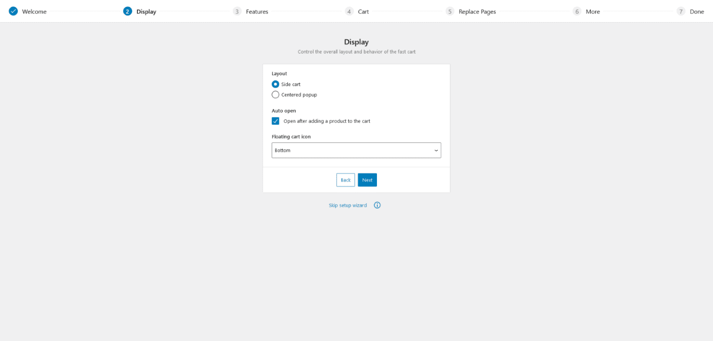Click the Next button
Image resolution: width=713 pixels, height=341 pixels.
pyautogui.click(x=367, y=180)
